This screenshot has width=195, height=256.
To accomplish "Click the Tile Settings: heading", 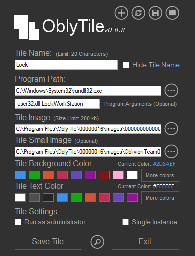I will (37, 212).
